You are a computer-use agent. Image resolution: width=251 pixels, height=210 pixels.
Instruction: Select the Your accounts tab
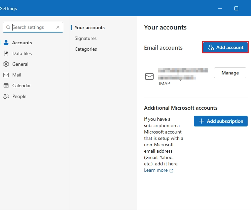pyautogui.click(x=89, y=28)
